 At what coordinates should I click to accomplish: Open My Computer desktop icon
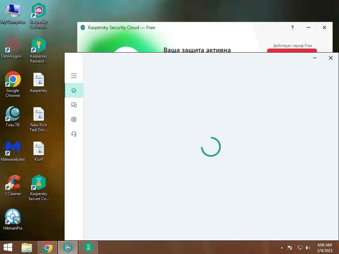pyautogui.click(x=13, y=14)
